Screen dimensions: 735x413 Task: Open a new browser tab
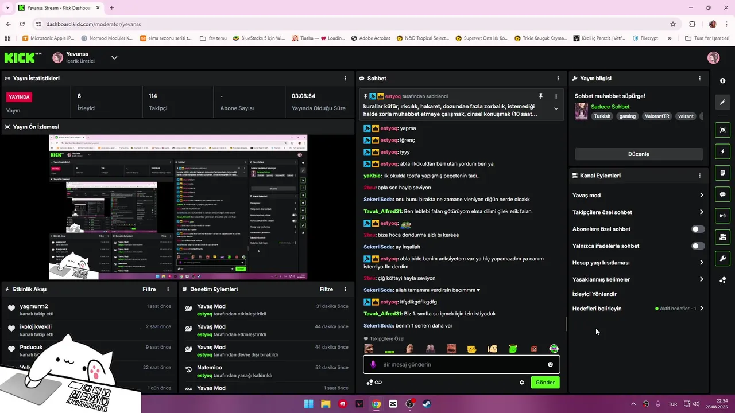tap(111, 8)
